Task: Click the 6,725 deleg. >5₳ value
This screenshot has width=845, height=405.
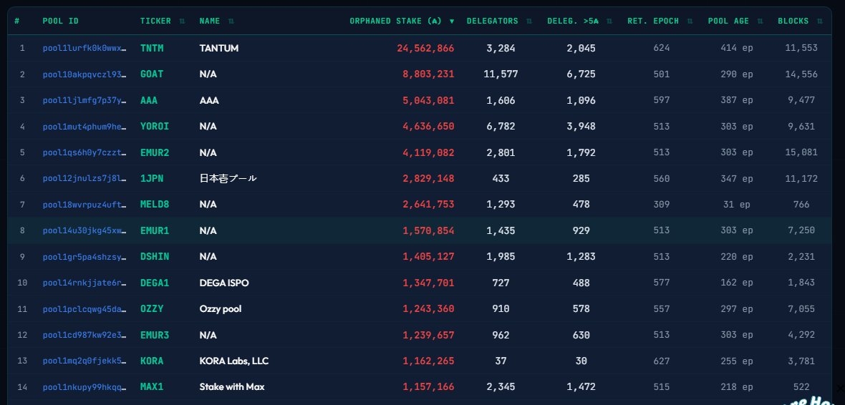Action: coord(581,74)
